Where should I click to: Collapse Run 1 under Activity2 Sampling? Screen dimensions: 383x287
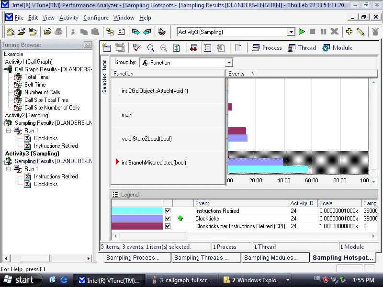(x=8, y=131)
